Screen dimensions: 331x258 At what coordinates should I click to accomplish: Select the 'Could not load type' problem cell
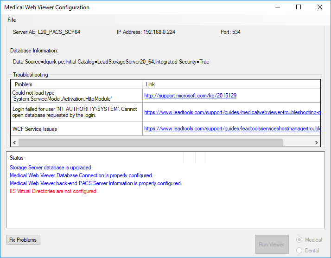76,96
